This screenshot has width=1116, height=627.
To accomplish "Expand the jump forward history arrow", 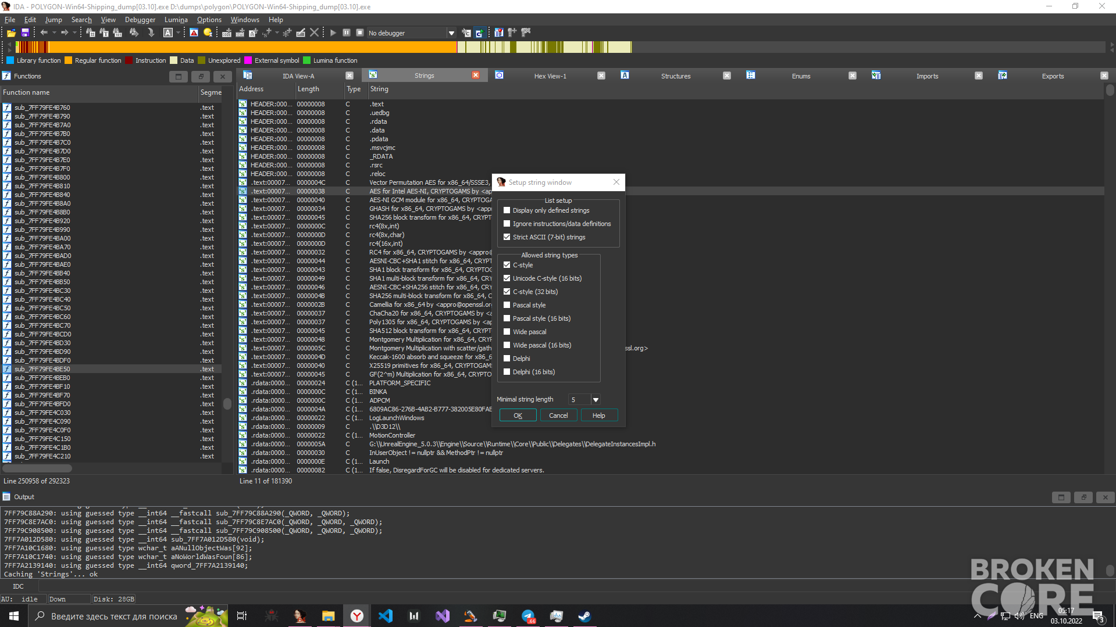I will coord(74,33).
